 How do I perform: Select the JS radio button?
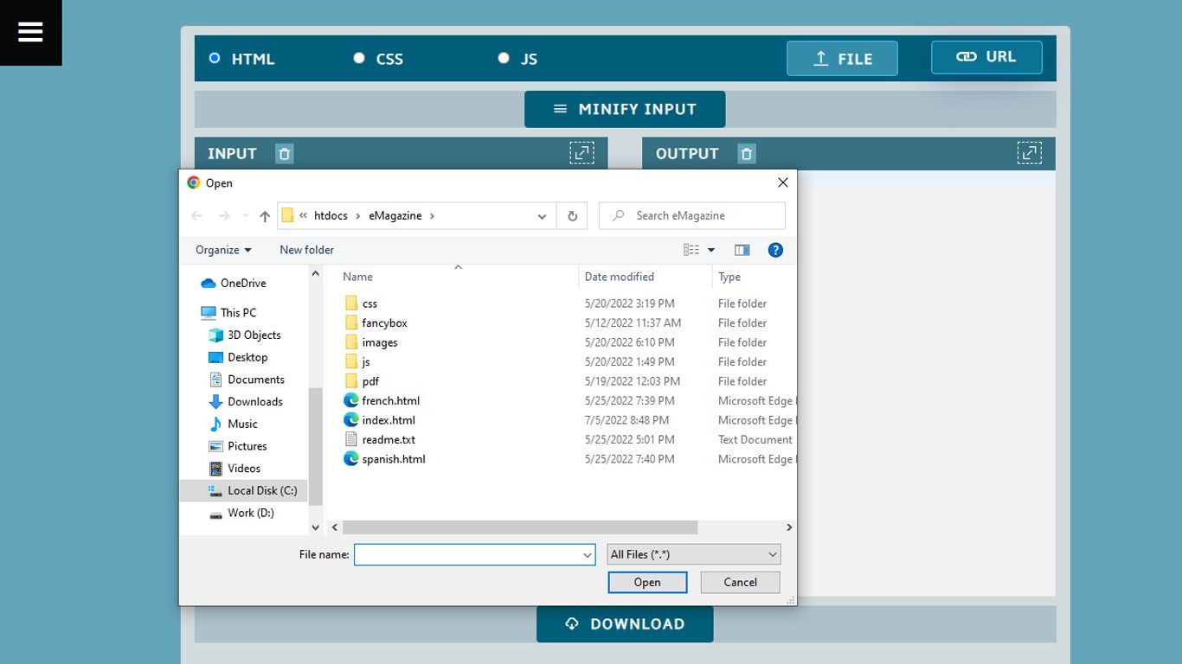click(504, 58)
